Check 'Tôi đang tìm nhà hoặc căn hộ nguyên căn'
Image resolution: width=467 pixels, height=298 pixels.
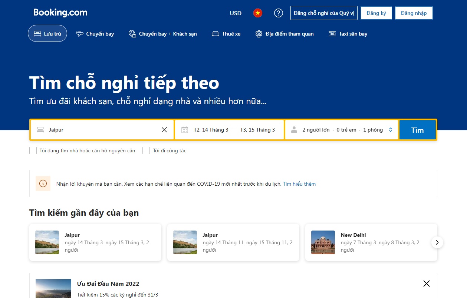coord(33,150)
